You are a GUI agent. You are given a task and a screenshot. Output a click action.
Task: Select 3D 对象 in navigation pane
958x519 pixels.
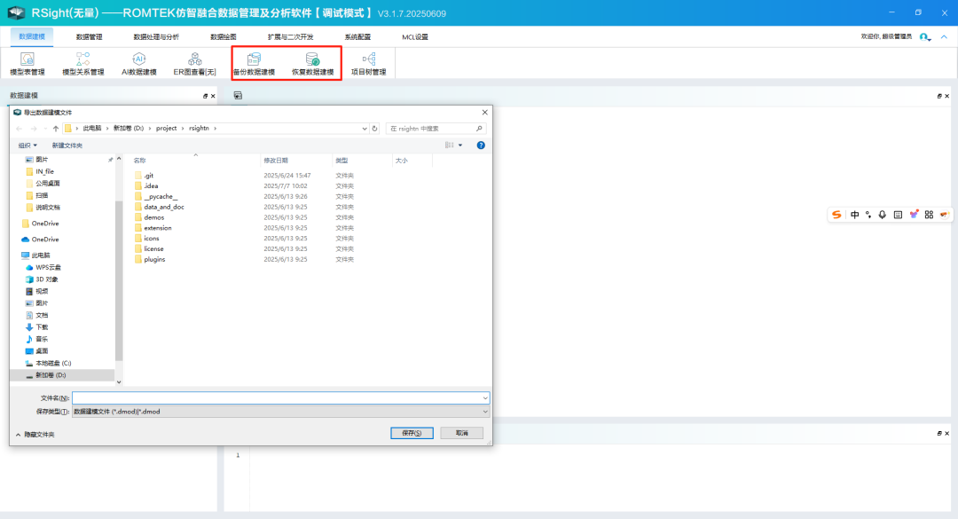[x=46, y=279]
